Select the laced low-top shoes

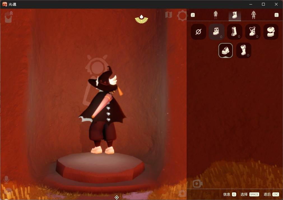[226, 50]
